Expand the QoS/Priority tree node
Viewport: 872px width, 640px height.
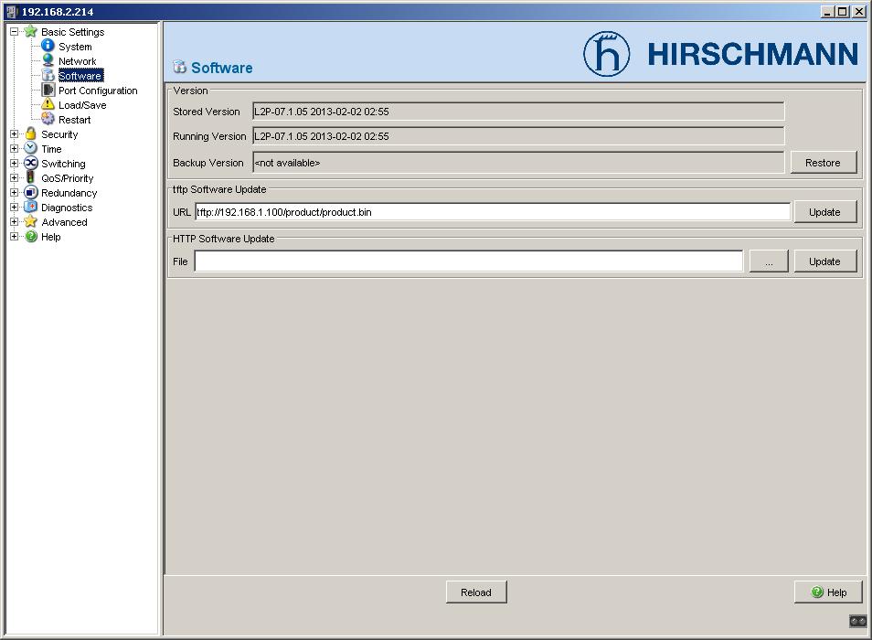pyautogui.click(x=14, y=178)
